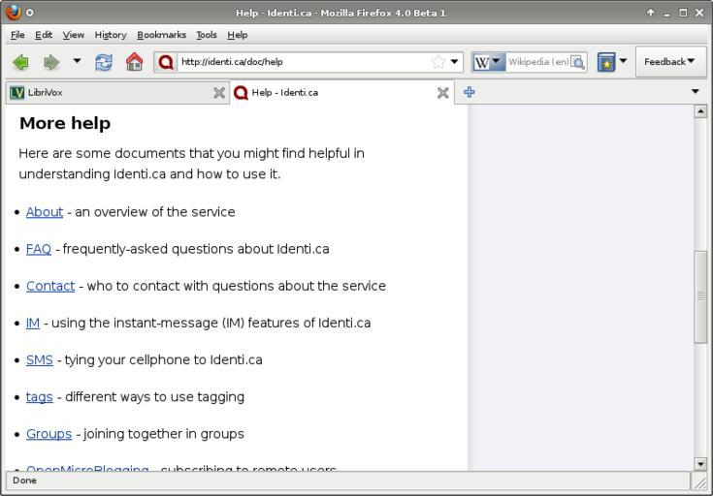Open a new tab with plus icon
The image size is (713, 496).
pyautogui.click(x=470, y=92)
